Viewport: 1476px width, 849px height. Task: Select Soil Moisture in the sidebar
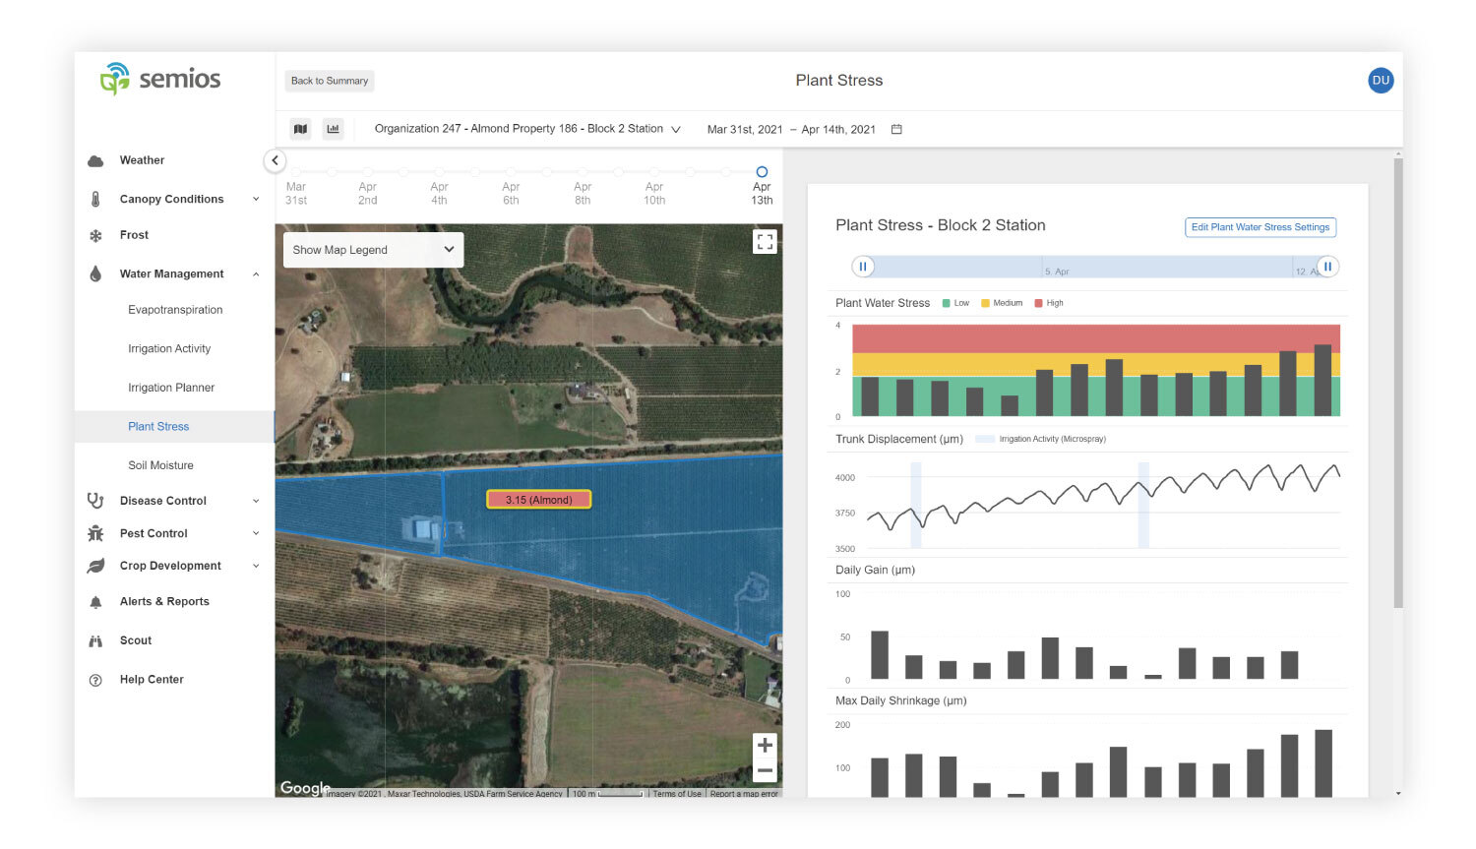point(160,464)
